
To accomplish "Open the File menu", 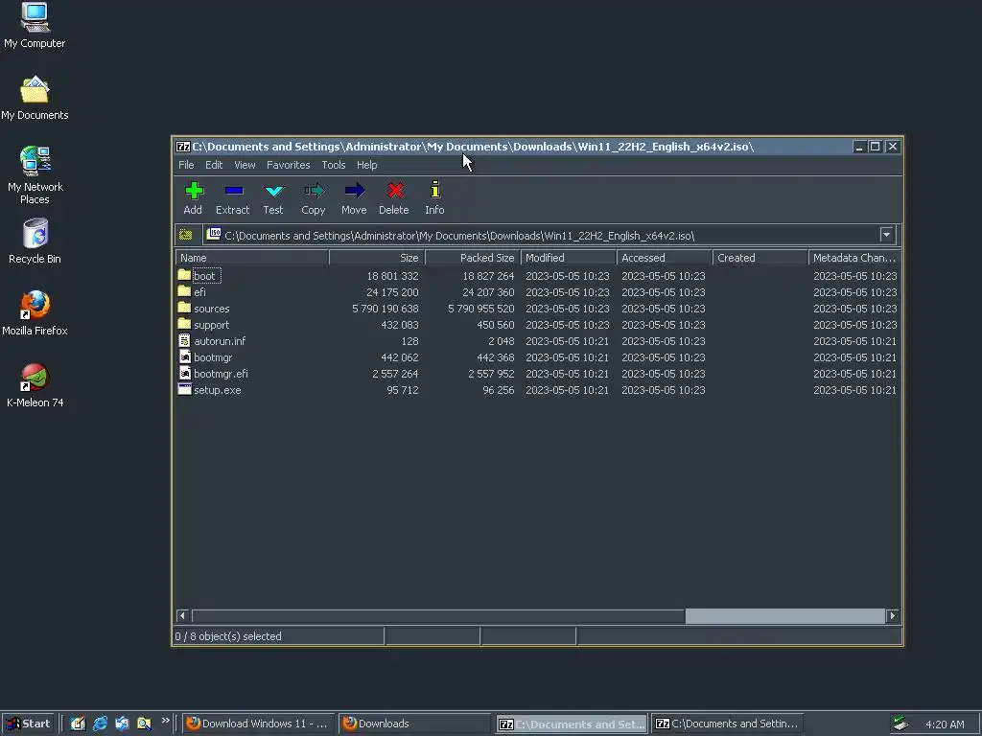I will 186,165.
